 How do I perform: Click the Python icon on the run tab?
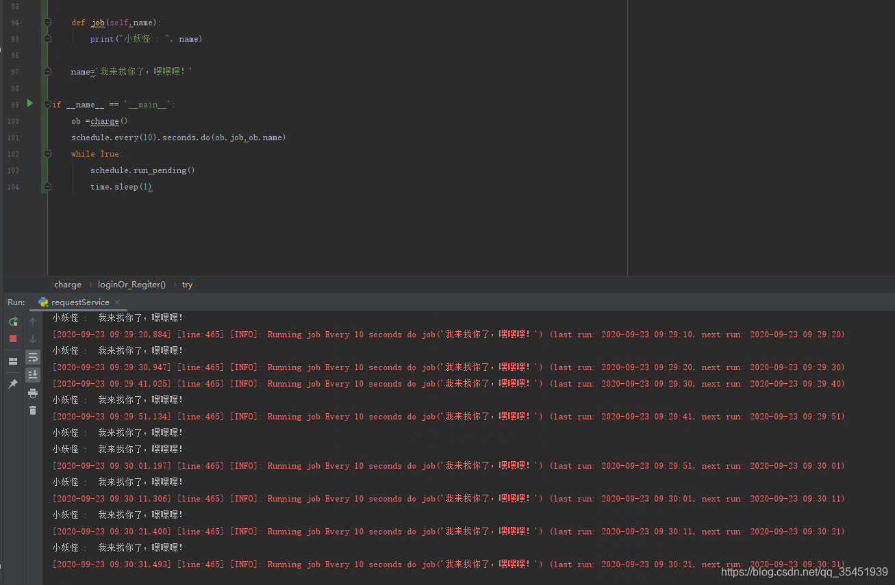(42, 302)
